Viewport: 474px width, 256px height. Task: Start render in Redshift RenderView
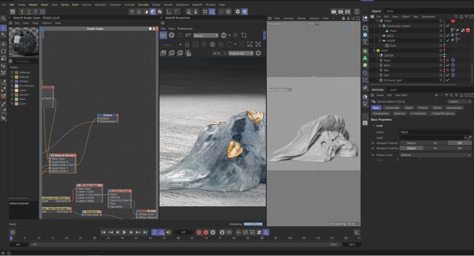171,35
